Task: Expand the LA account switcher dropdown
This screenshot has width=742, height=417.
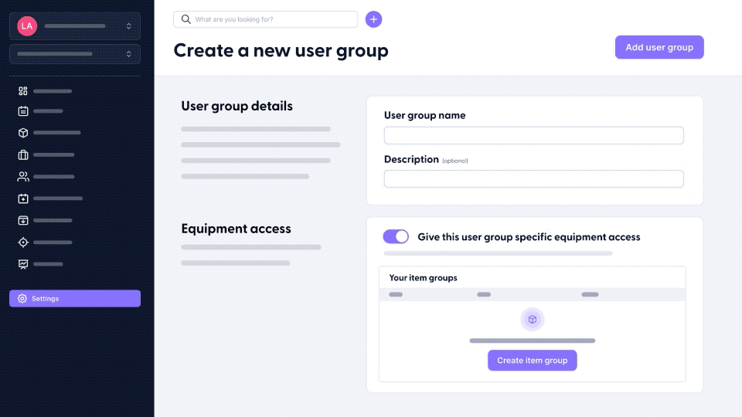Action: tap(75, 26)
